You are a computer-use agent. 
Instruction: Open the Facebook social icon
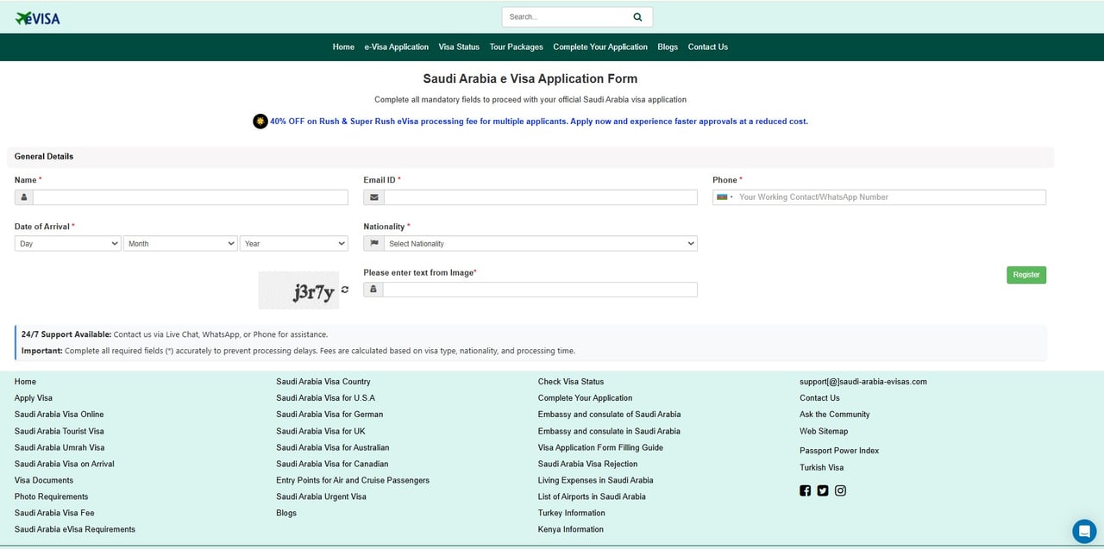(x=806, y=491)
